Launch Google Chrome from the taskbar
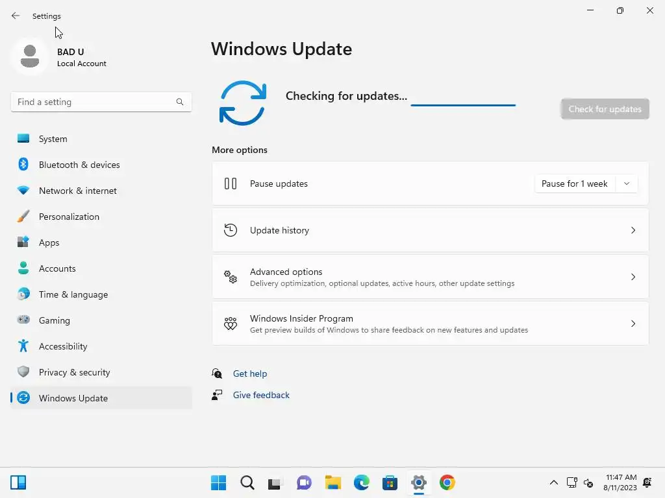Image resolution: width=665 pixels, height=498 pixels. pos(447,482)
